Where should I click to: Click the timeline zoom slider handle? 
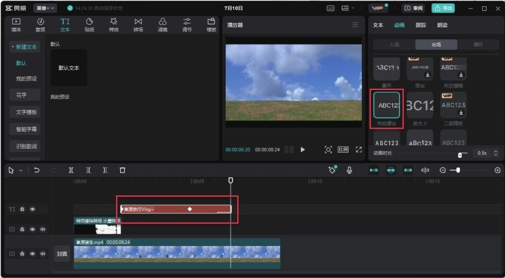click(458, 170)
